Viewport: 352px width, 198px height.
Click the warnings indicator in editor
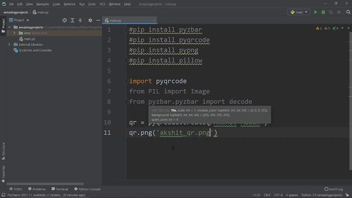(x=319, y=28)
